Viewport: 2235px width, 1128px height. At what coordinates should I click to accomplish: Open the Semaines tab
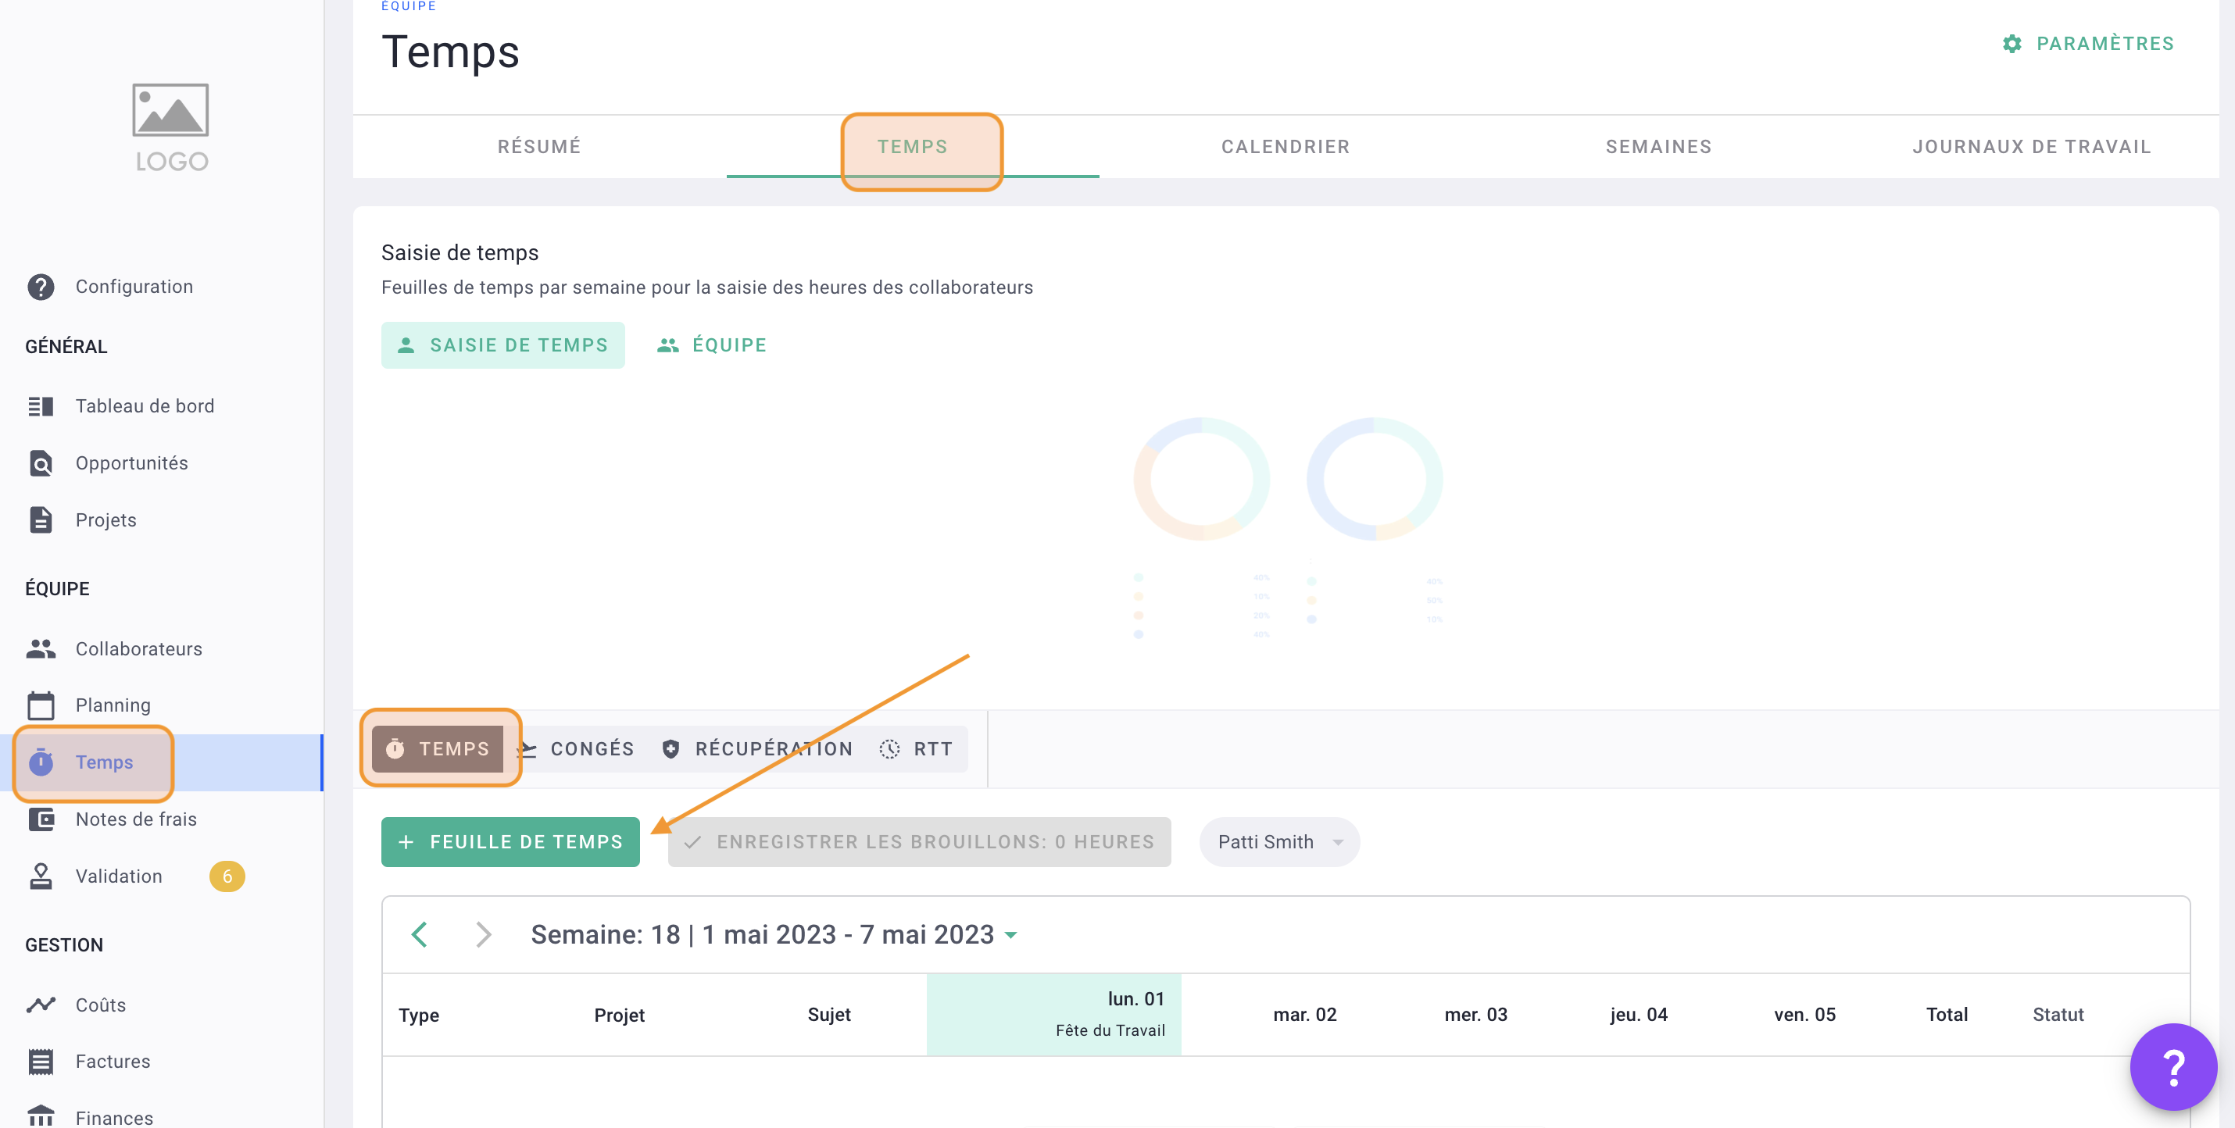[1659, 147]
